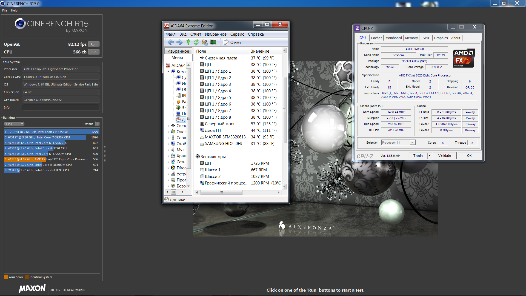Click the Info input field in Cinebench
This screenshot has width=526, height=296.
pyautogui.click(x=61, y=107)
